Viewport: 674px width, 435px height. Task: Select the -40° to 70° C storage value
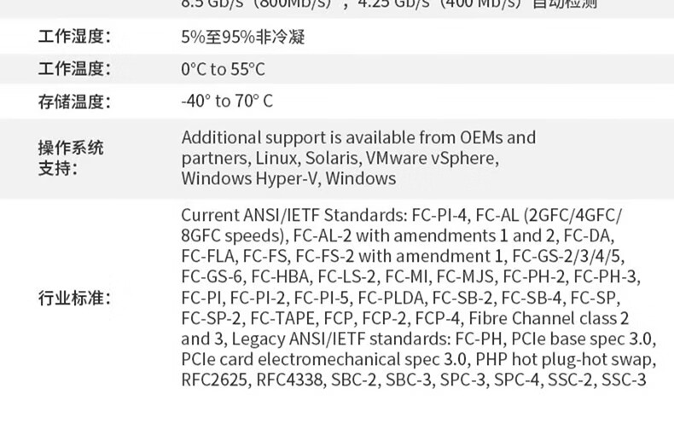(227, 101)
